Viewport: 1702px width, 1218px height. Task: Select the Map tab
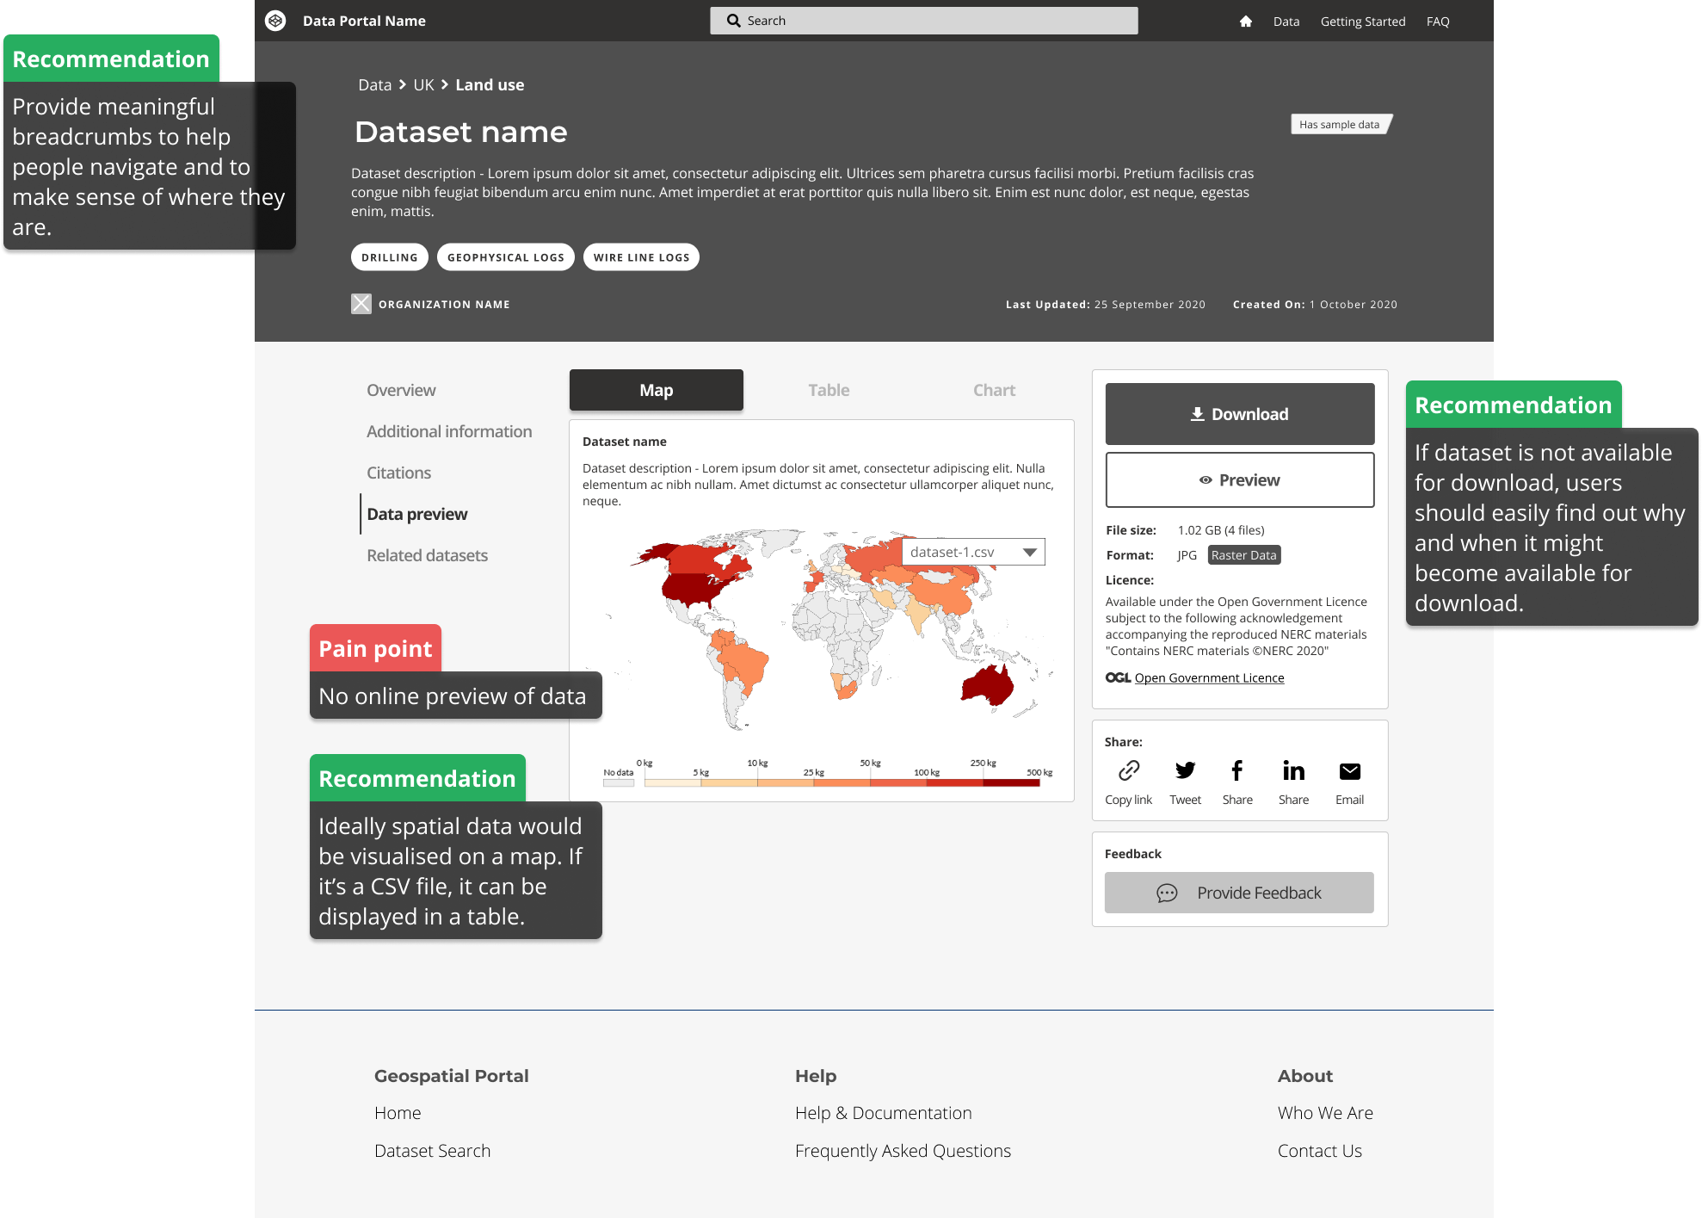pos(656,390)
